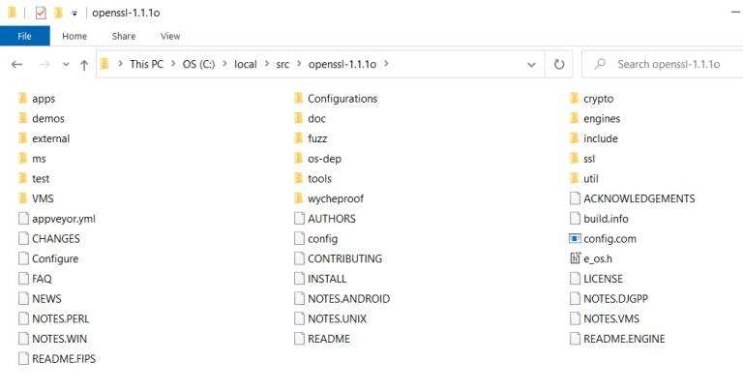The height and width of the screenshot is (392, 743).
Task: Select the external folder icon
Action: [x=23, y=138]
